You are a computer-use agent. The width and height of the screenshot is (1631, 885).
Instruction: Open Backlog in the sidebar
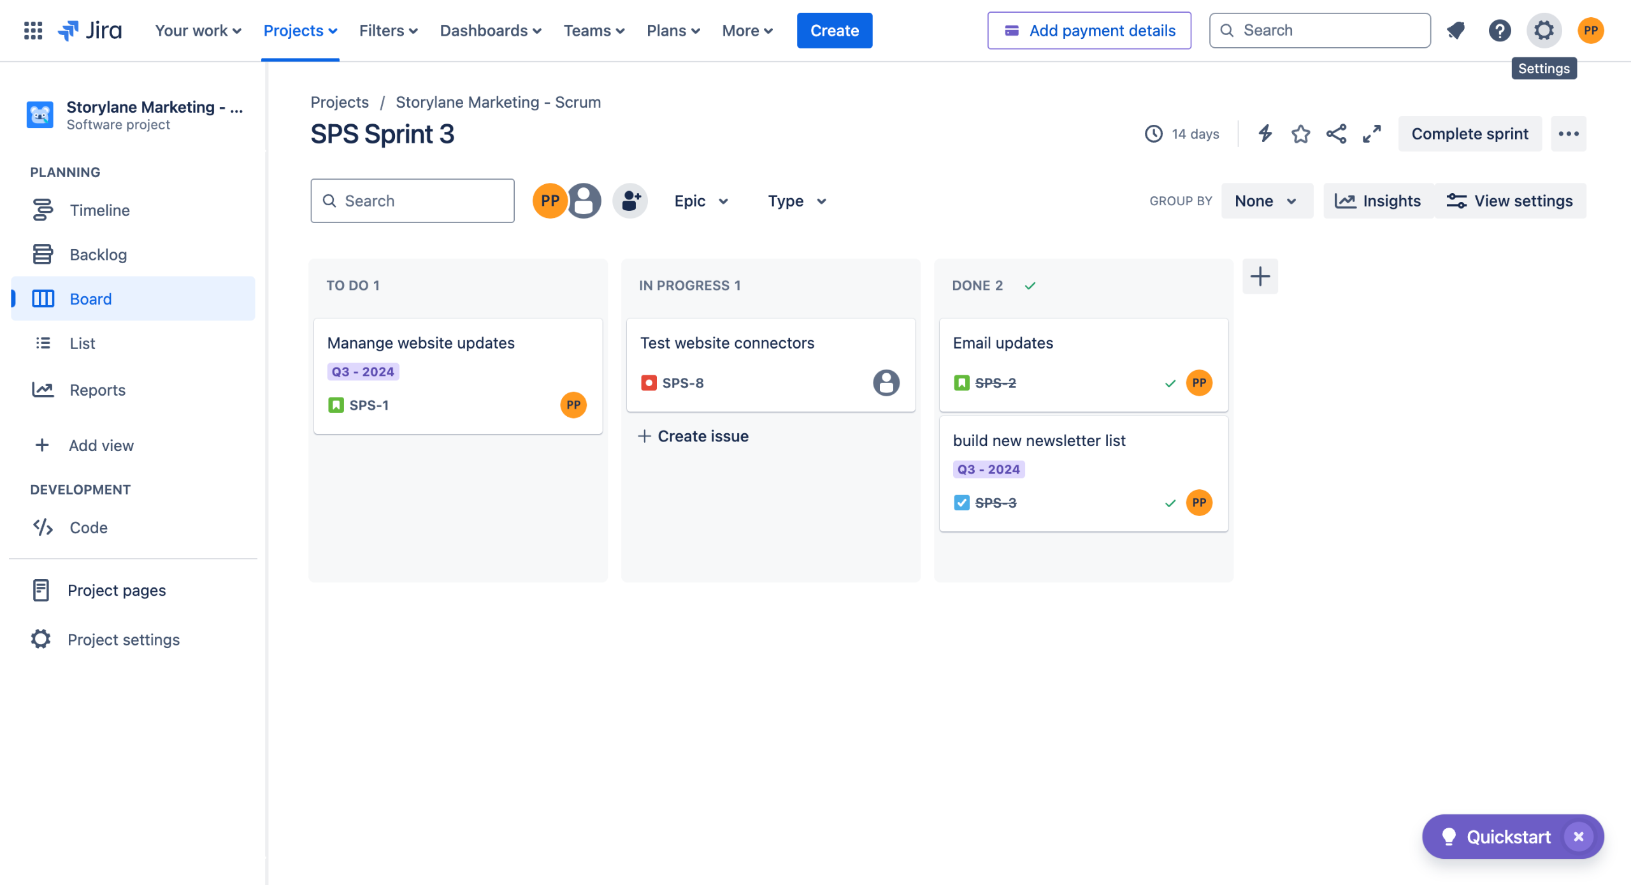coord(98,255)
